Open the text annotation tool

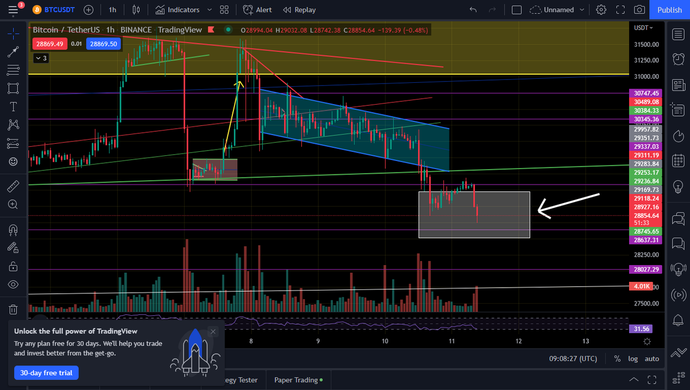(13, 106)
